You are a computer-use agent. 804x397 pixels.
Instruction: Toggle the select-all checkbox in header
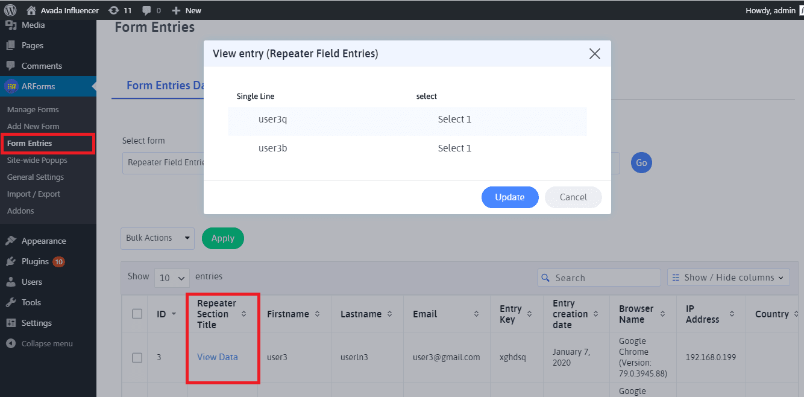137,314
